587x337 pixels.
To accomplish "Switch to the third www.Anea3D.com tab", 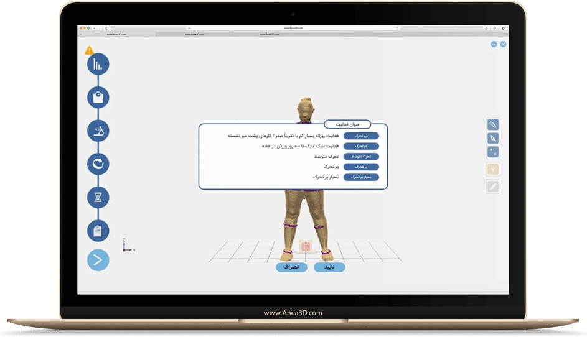I will [270, 34].
